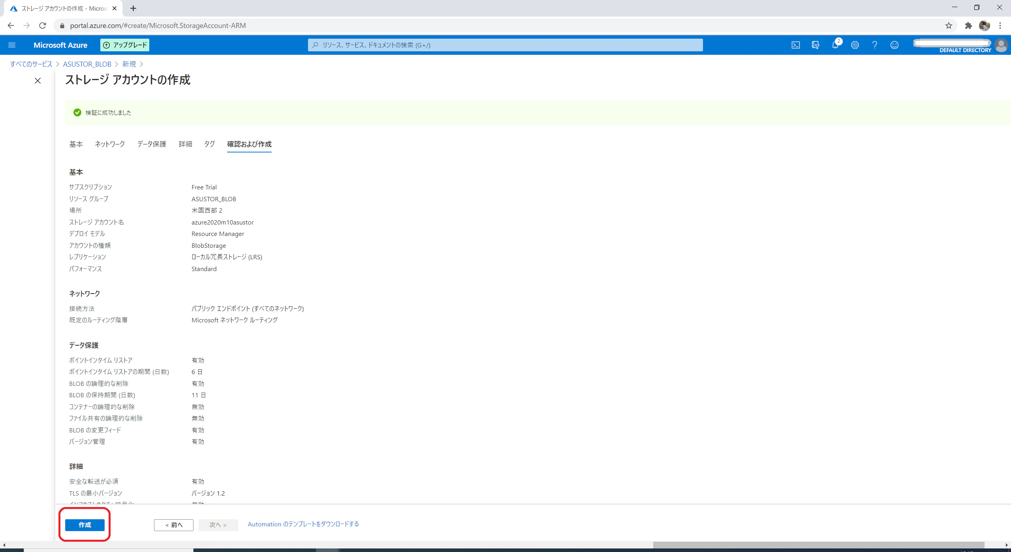
Task: Go back in the browser
Action: tap(11, 26)
